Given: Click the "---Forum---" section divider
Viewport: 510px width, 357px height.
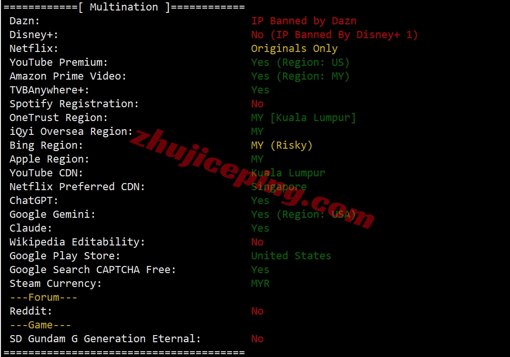Looking at the screenshot, I should tap(43, 297).
